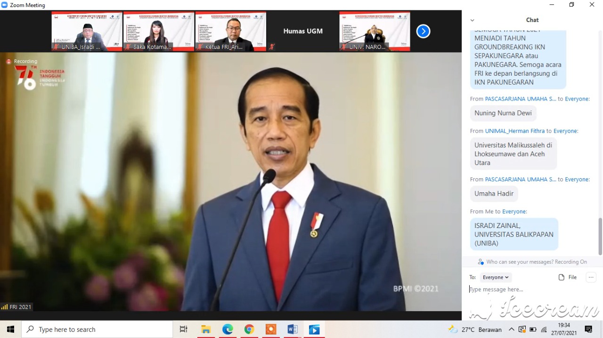Open the chat more options ellipsis button
Viewport: 603px width, 338px height.
591,277
